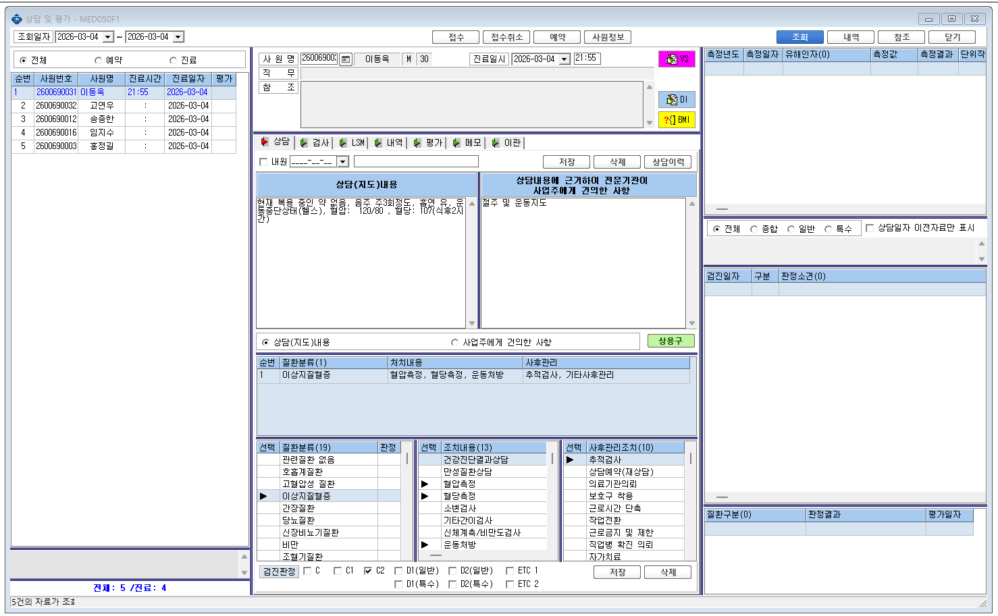Open the LSM tab

(352, 142)
